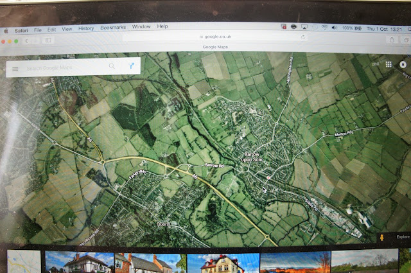The height and width of the screenshot is (273, 411).
Task: Show the Safari sidebar
Action: pyautogui.click(x=48, y=40)
